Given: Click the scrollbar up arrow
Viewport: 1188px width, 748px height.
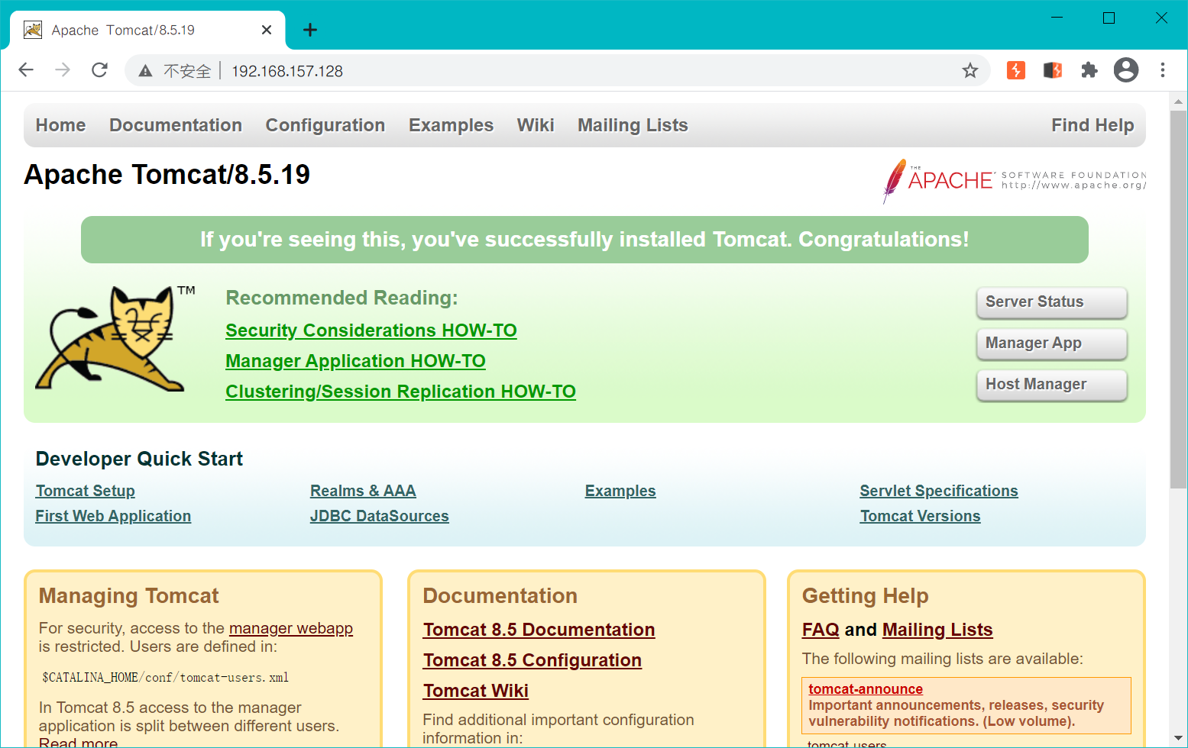Looking at the screenshot, I should [x=1179, y=101].
